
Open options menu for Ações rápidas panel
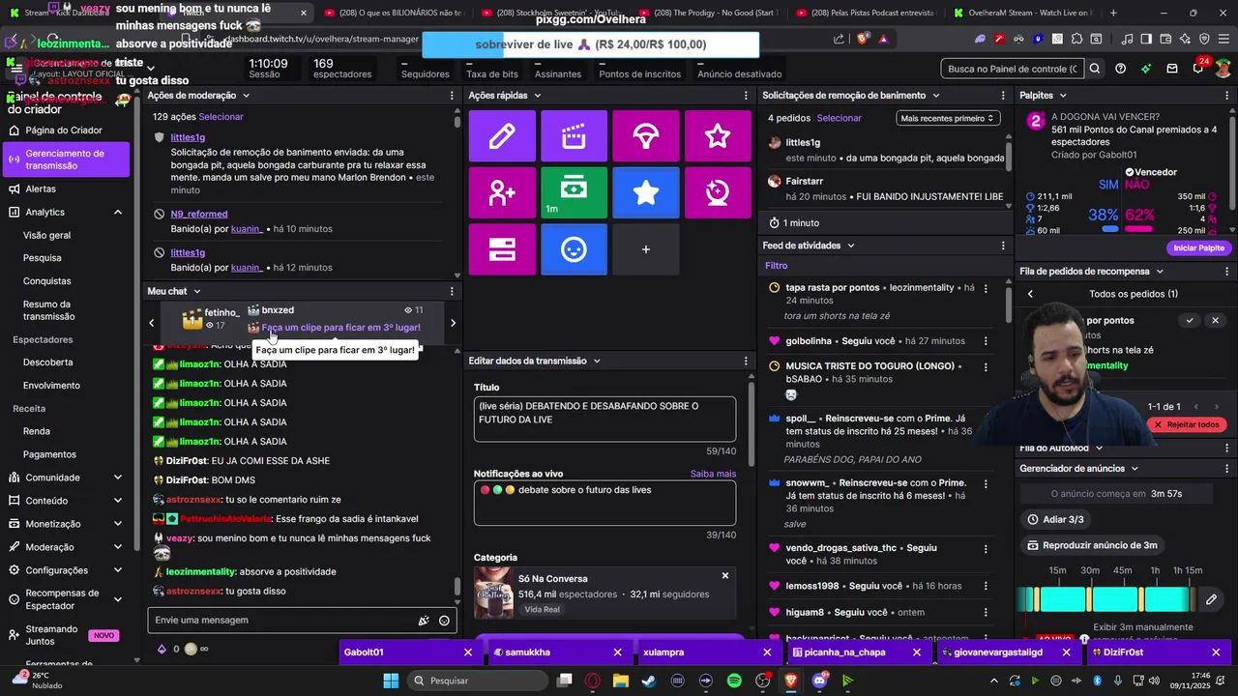pos(746,96)
